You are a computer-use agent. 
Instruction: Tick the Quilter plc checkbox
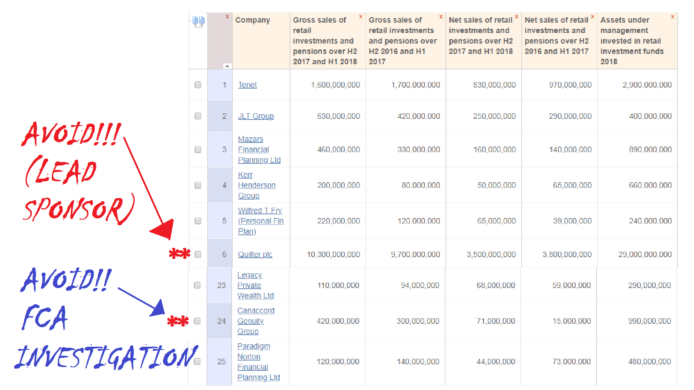click(x=198, y=254)
